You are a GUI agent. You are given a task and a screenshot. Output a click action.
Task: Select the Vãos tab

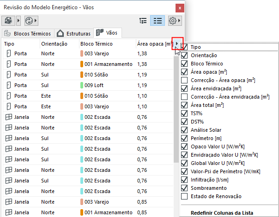click(x=107, y=33)
